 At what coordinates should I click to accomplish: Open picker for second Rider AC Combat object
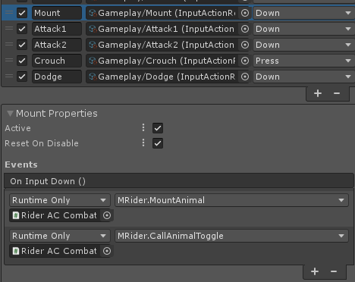107,251
